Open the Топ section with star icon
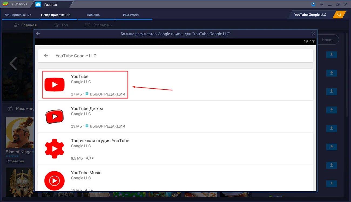This screenshot has width=351, height=202. pyautogui.click(x=61, y=25)
